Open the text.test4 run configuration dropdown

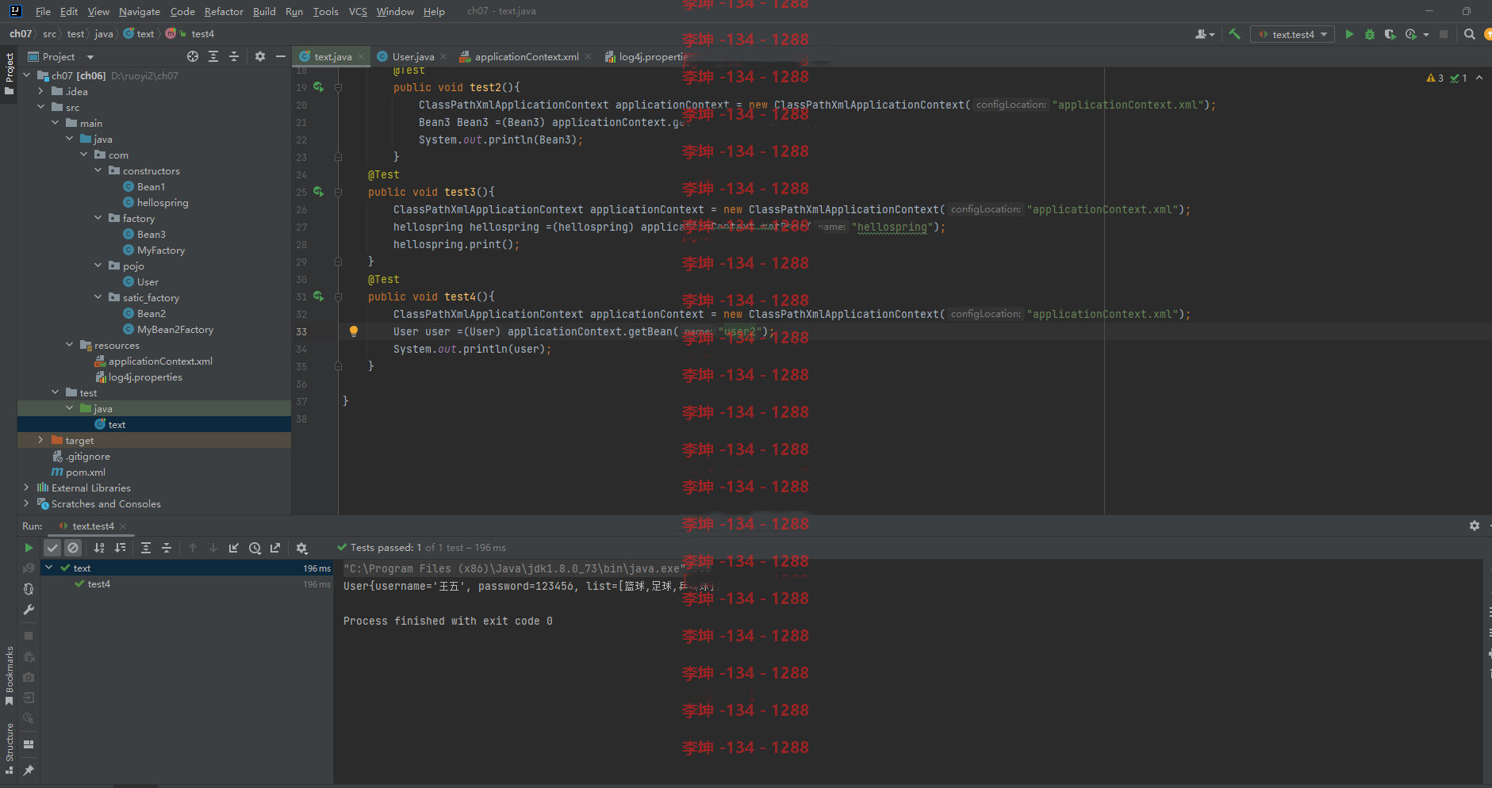pyautogui.click(x=1292, y=34)
